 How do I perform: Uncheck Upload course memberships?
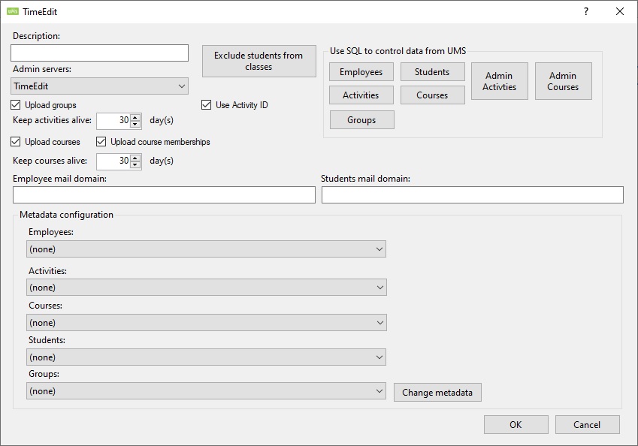[x=101, y=142]
